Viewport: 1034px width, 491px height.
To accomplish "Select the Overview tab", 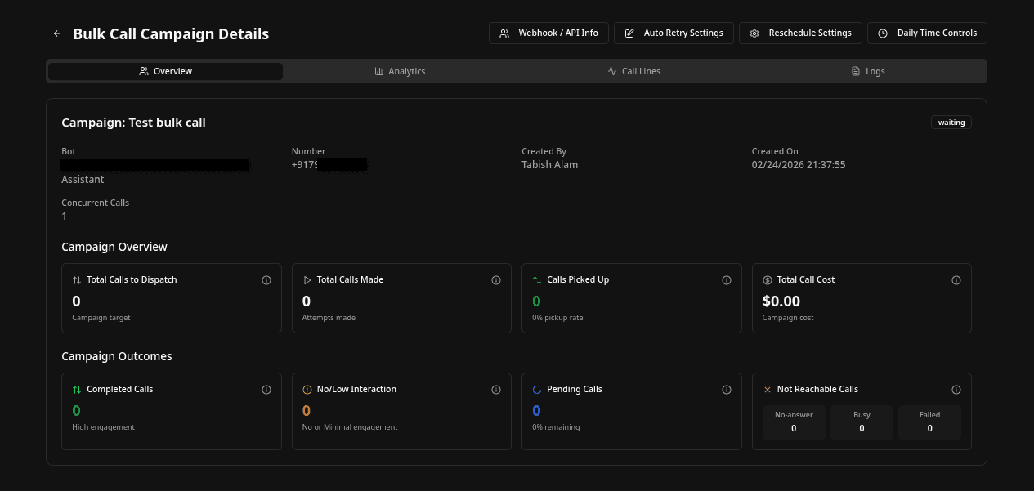I will point(165,71).
